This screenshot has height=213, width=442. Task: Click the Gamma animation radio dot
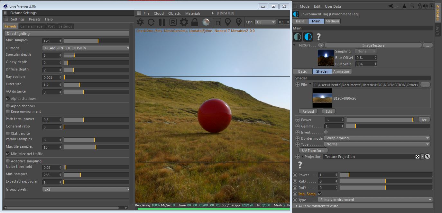pos(298,126)
